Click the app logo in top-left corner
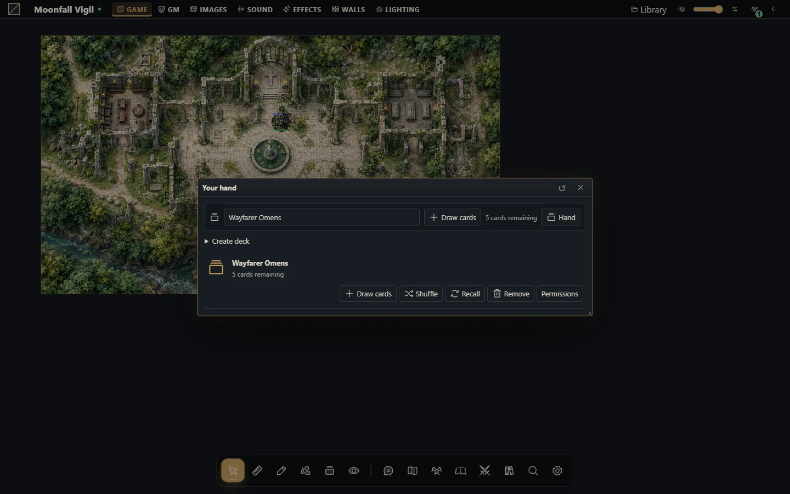790x494 pixels. pos(14,9)
